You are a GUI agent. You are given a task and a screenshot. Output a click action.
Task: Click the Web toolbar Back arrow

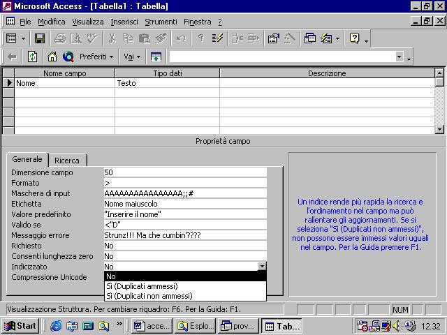pyautogui.click(x=12, y=57)
